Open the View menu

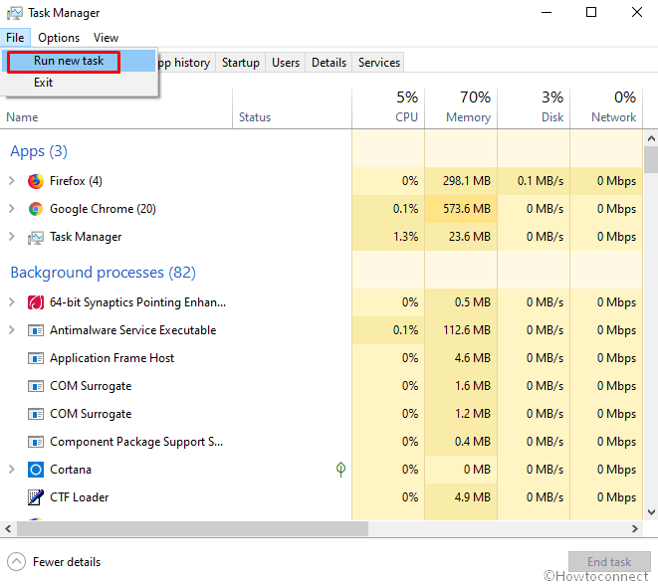(x=106, y=38)
